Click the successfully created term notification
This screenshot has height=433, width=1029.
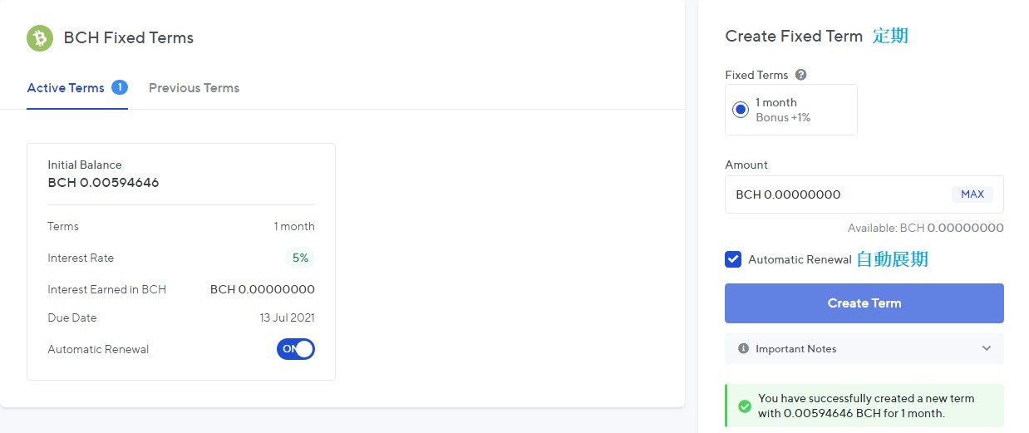coord(864,406)
